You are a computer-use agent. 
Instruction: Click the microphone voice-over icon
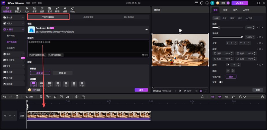pyautogui.click(x=202, y=97)
